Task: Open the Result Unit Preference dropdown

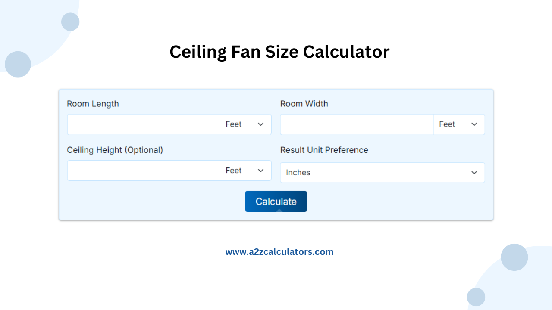Action: click(x=382, y=172)
